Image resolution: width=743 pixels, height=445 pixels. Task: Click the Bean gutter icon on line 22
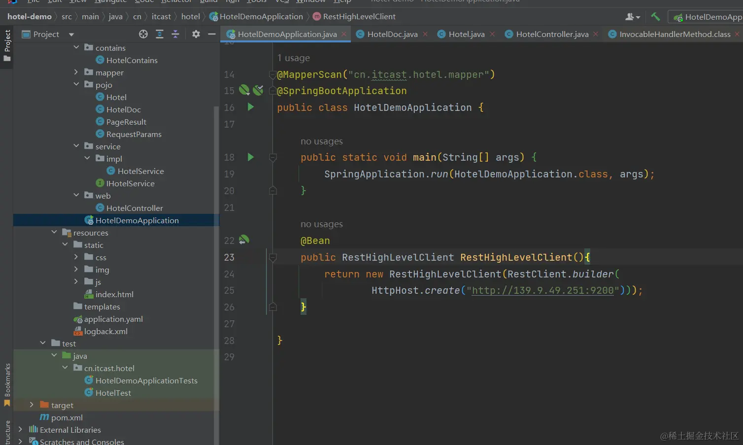pos(244,240)
